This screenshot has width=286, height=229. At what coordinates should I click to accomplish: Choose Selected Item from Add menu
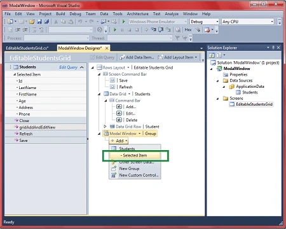[x=135, y=155]
